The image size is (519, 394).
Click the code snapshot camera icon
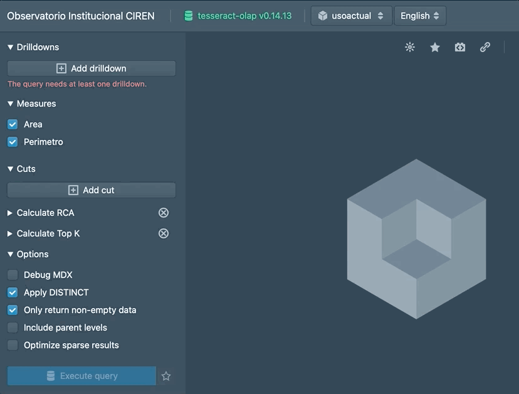click(x=459, y=48)
